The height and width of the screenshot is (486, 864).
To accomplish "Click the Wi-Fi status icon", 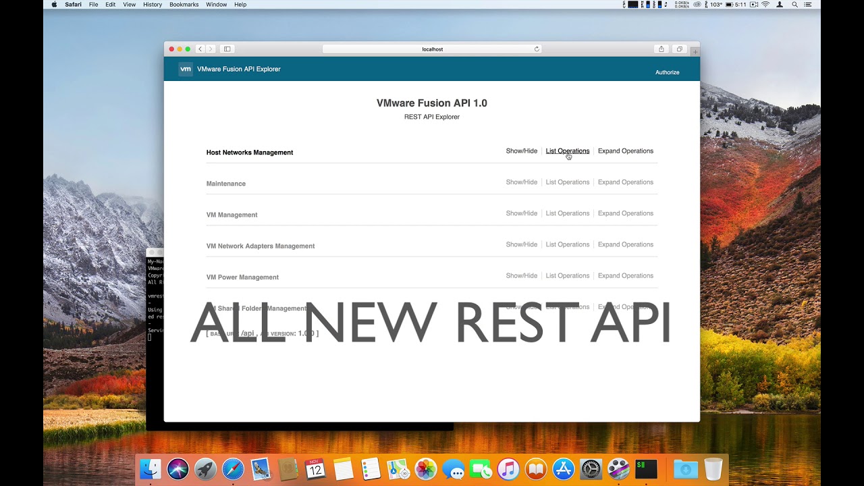I will [x=765, y=5].
